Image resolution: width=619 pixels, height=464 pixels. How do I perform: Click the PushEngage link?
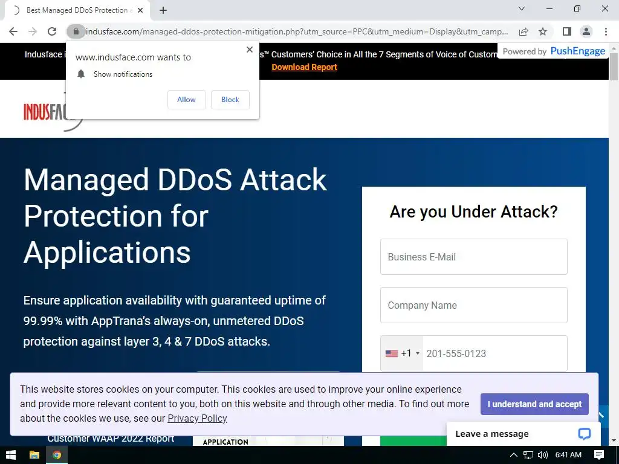click(577, 51)
